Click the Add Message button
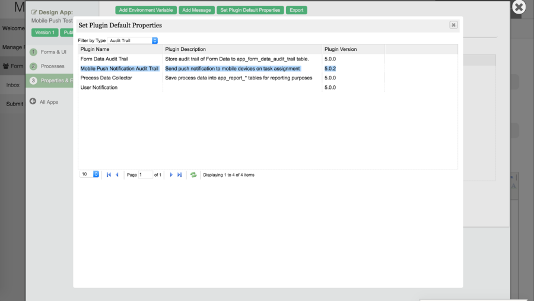Screen dimensions: 534x301 (x=196, y=10)
